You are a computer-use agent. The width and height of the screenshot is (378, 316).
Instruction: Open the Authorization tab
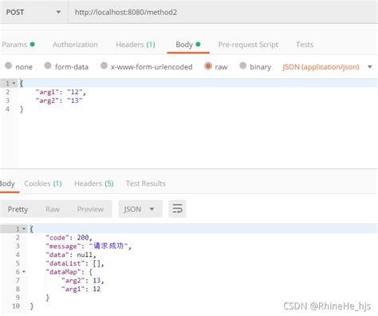pos(75,45)
